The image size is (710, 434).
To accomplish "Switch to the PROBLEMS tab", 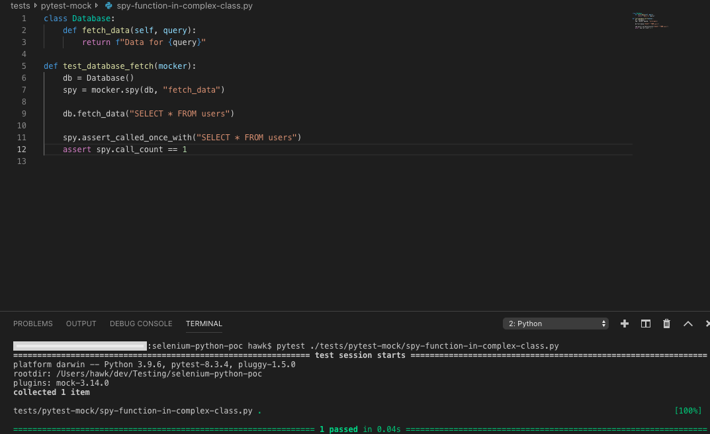I will pyautogui.click(x=32, y=324).
